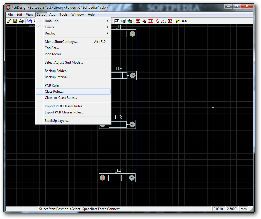Open the Window menu

tap(78, 15)
